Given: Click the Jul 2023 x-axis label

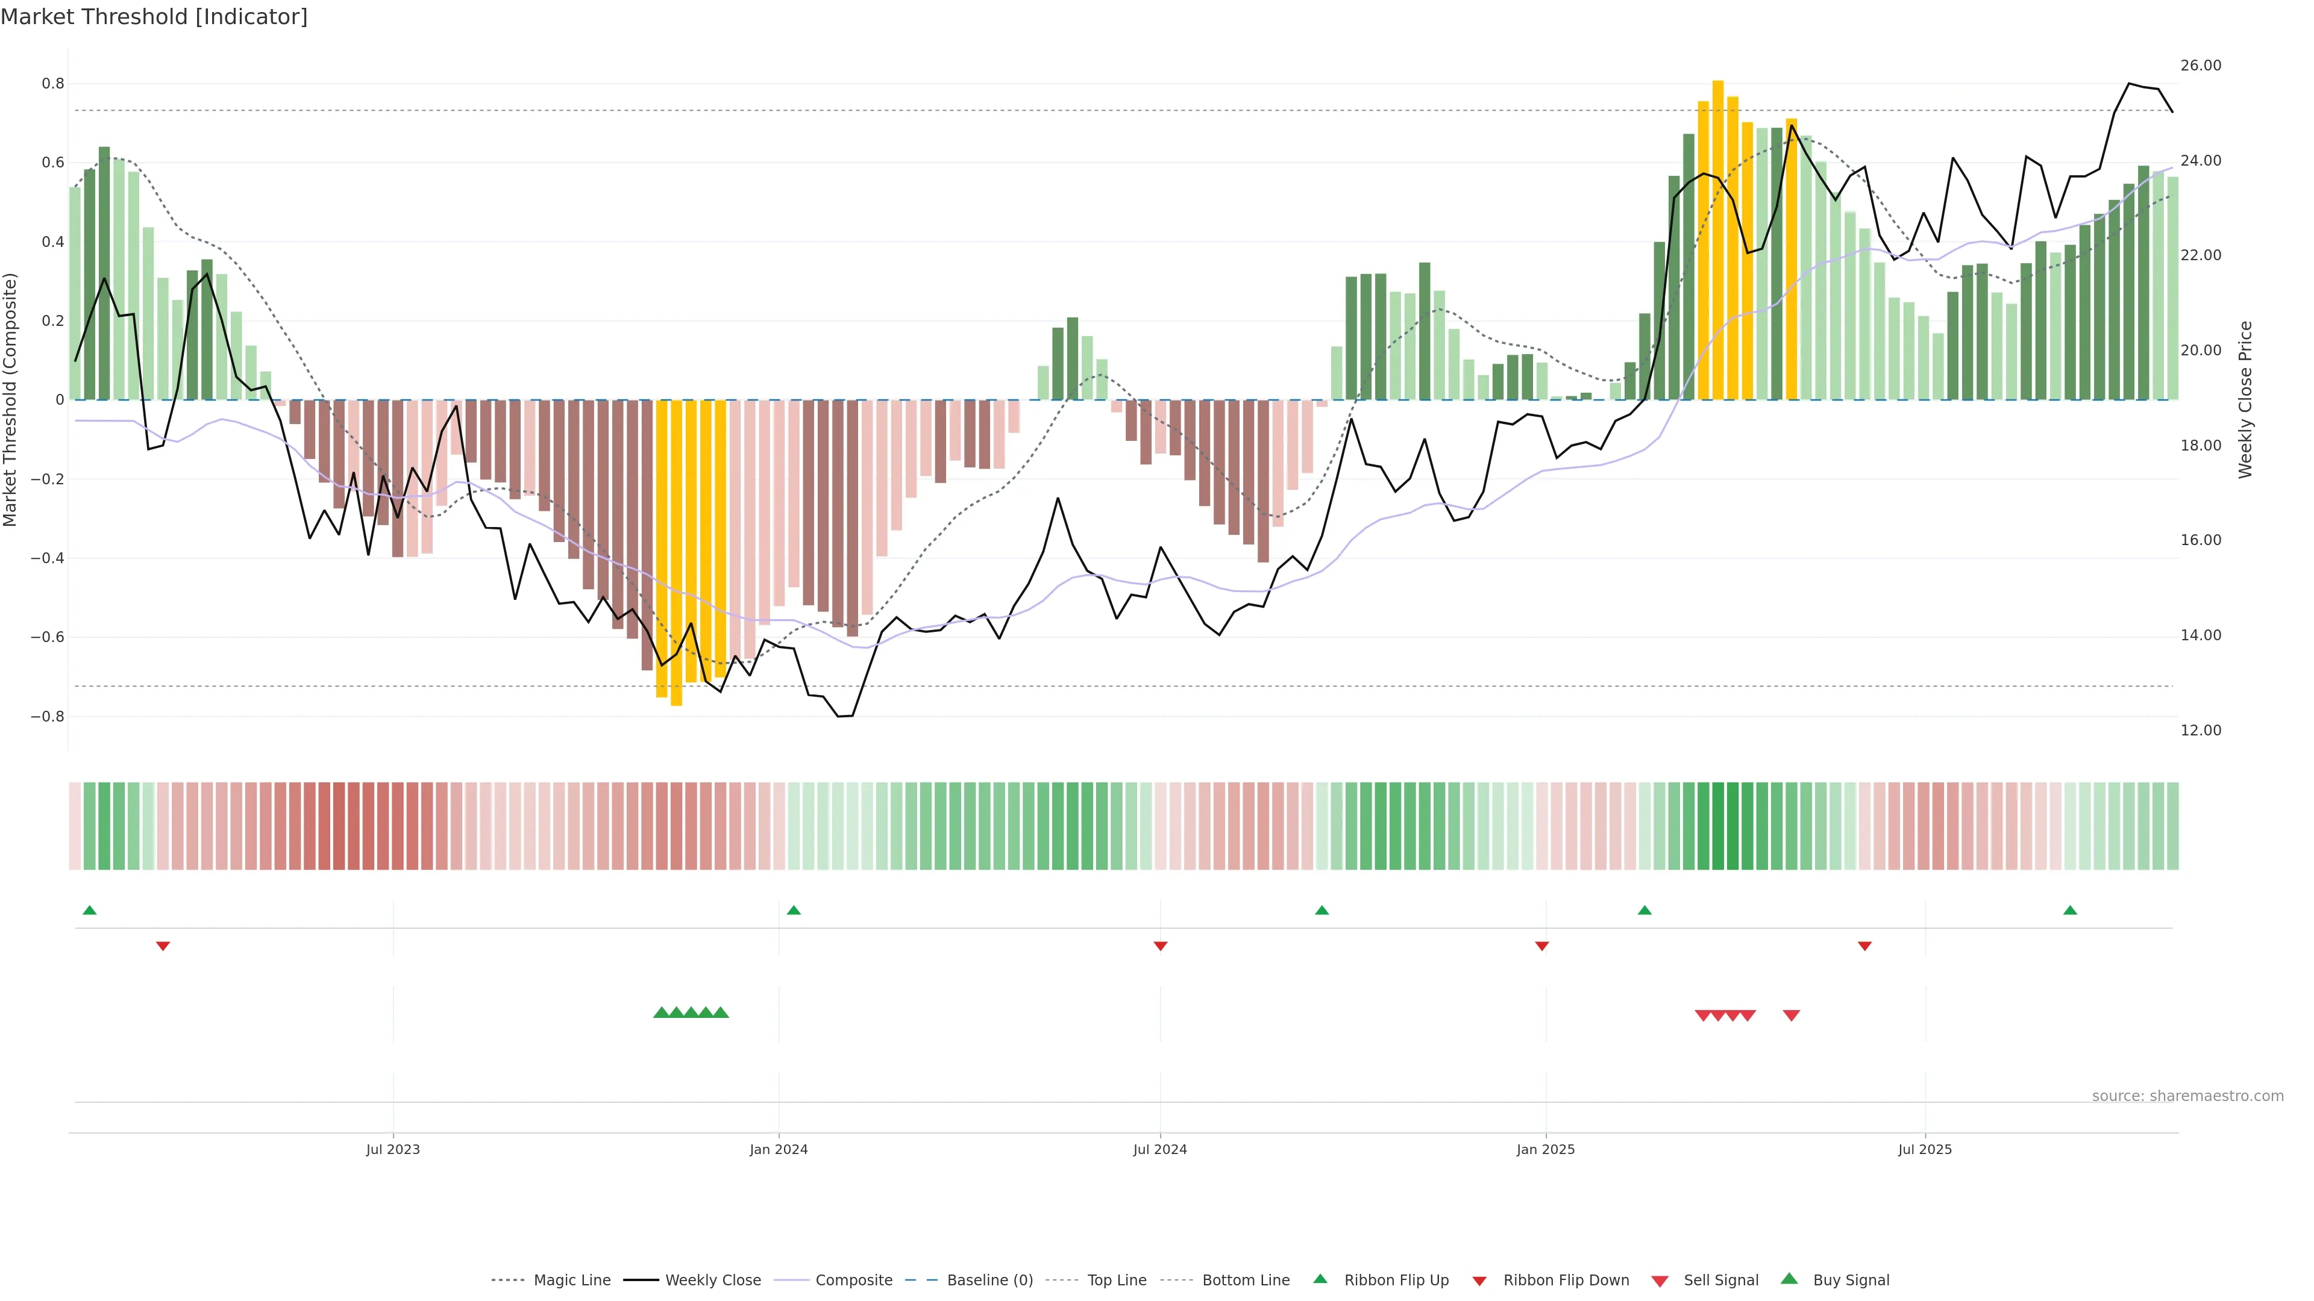Looking at the screenshot, I should point(392,1149).
